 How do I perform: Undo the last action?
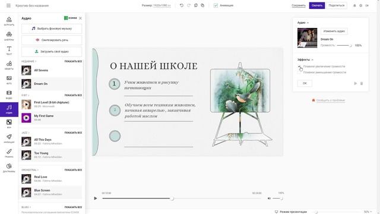tap(182, 5)
